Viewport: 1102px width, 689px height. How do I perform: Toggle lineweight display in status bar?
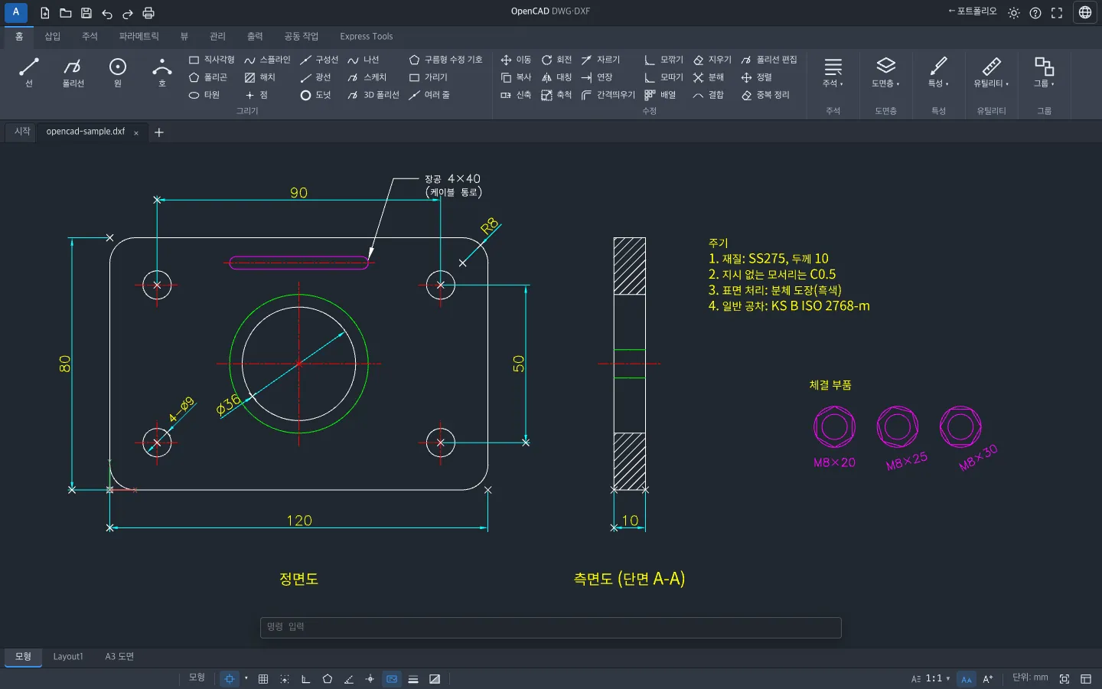413,679
